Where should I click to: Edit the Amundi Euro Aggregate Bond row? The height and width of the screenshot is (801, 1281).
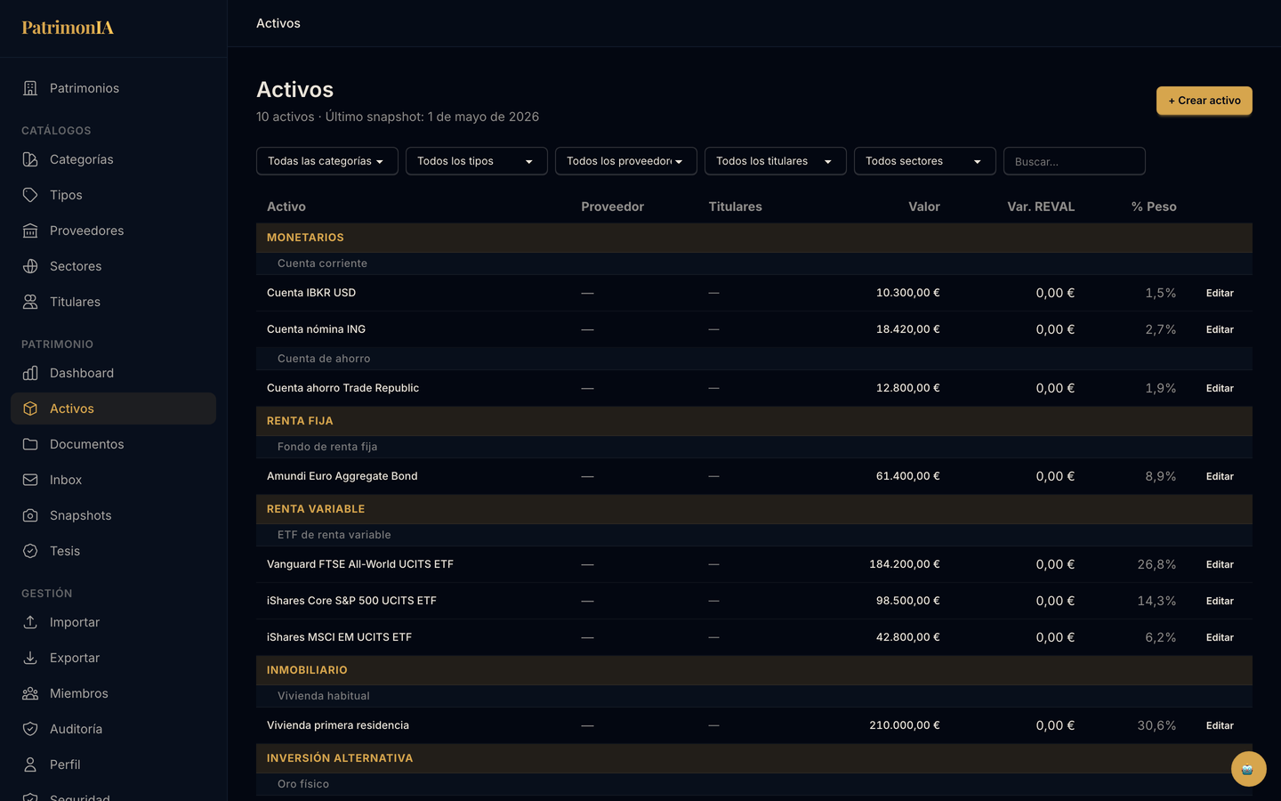pyautogui.click(x=1220, y=476)
